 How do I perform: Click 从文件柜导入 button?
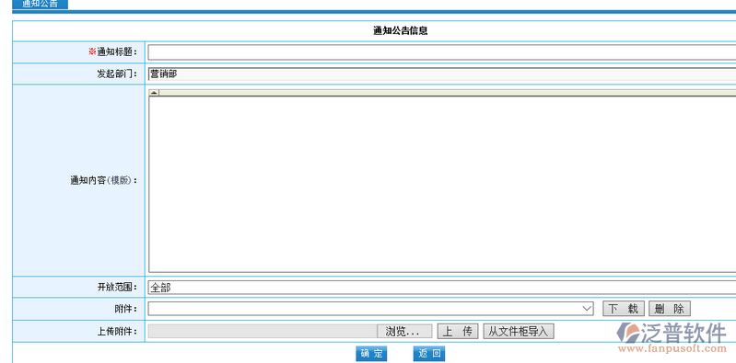tap(519, 331)
